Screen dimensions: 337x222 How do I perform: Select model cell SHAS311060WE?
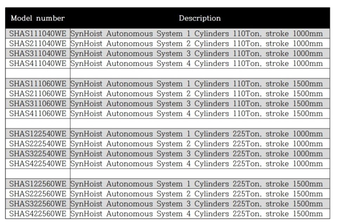(38, 103)
